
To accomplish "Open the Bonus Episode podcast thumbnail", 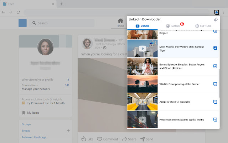I will [x=142, y=66].
